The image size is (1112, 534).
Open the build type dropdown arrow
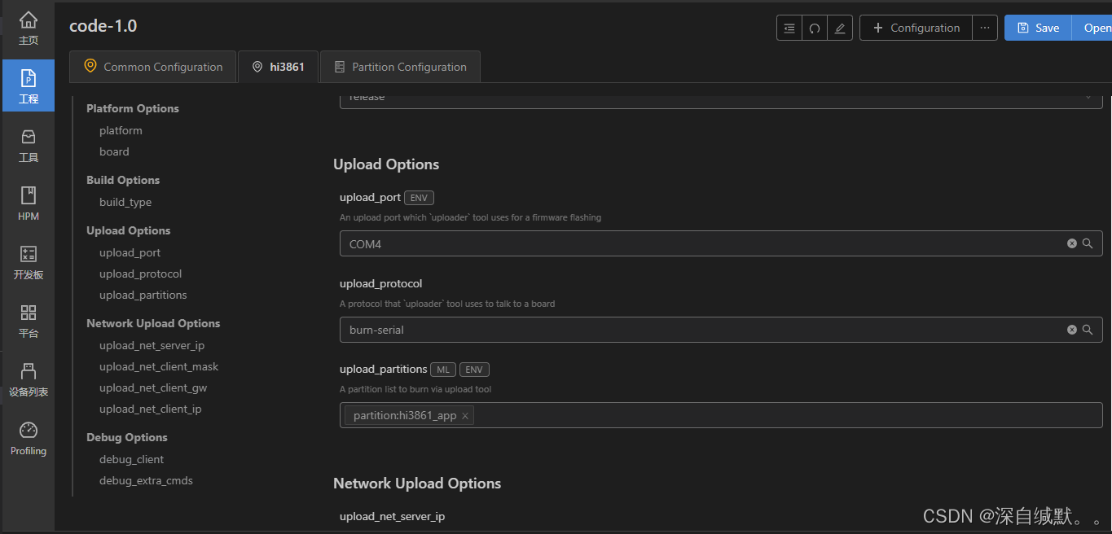[1088, 98]
